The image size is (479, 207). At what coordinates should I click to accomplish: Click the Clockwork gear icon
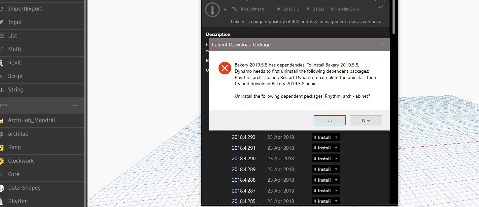tap(1, 161)
